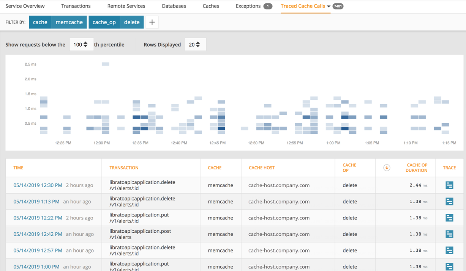Click the 7481 badge on Traced Cache Calls
The image size is (466, 271).
[x=337, y=6]
